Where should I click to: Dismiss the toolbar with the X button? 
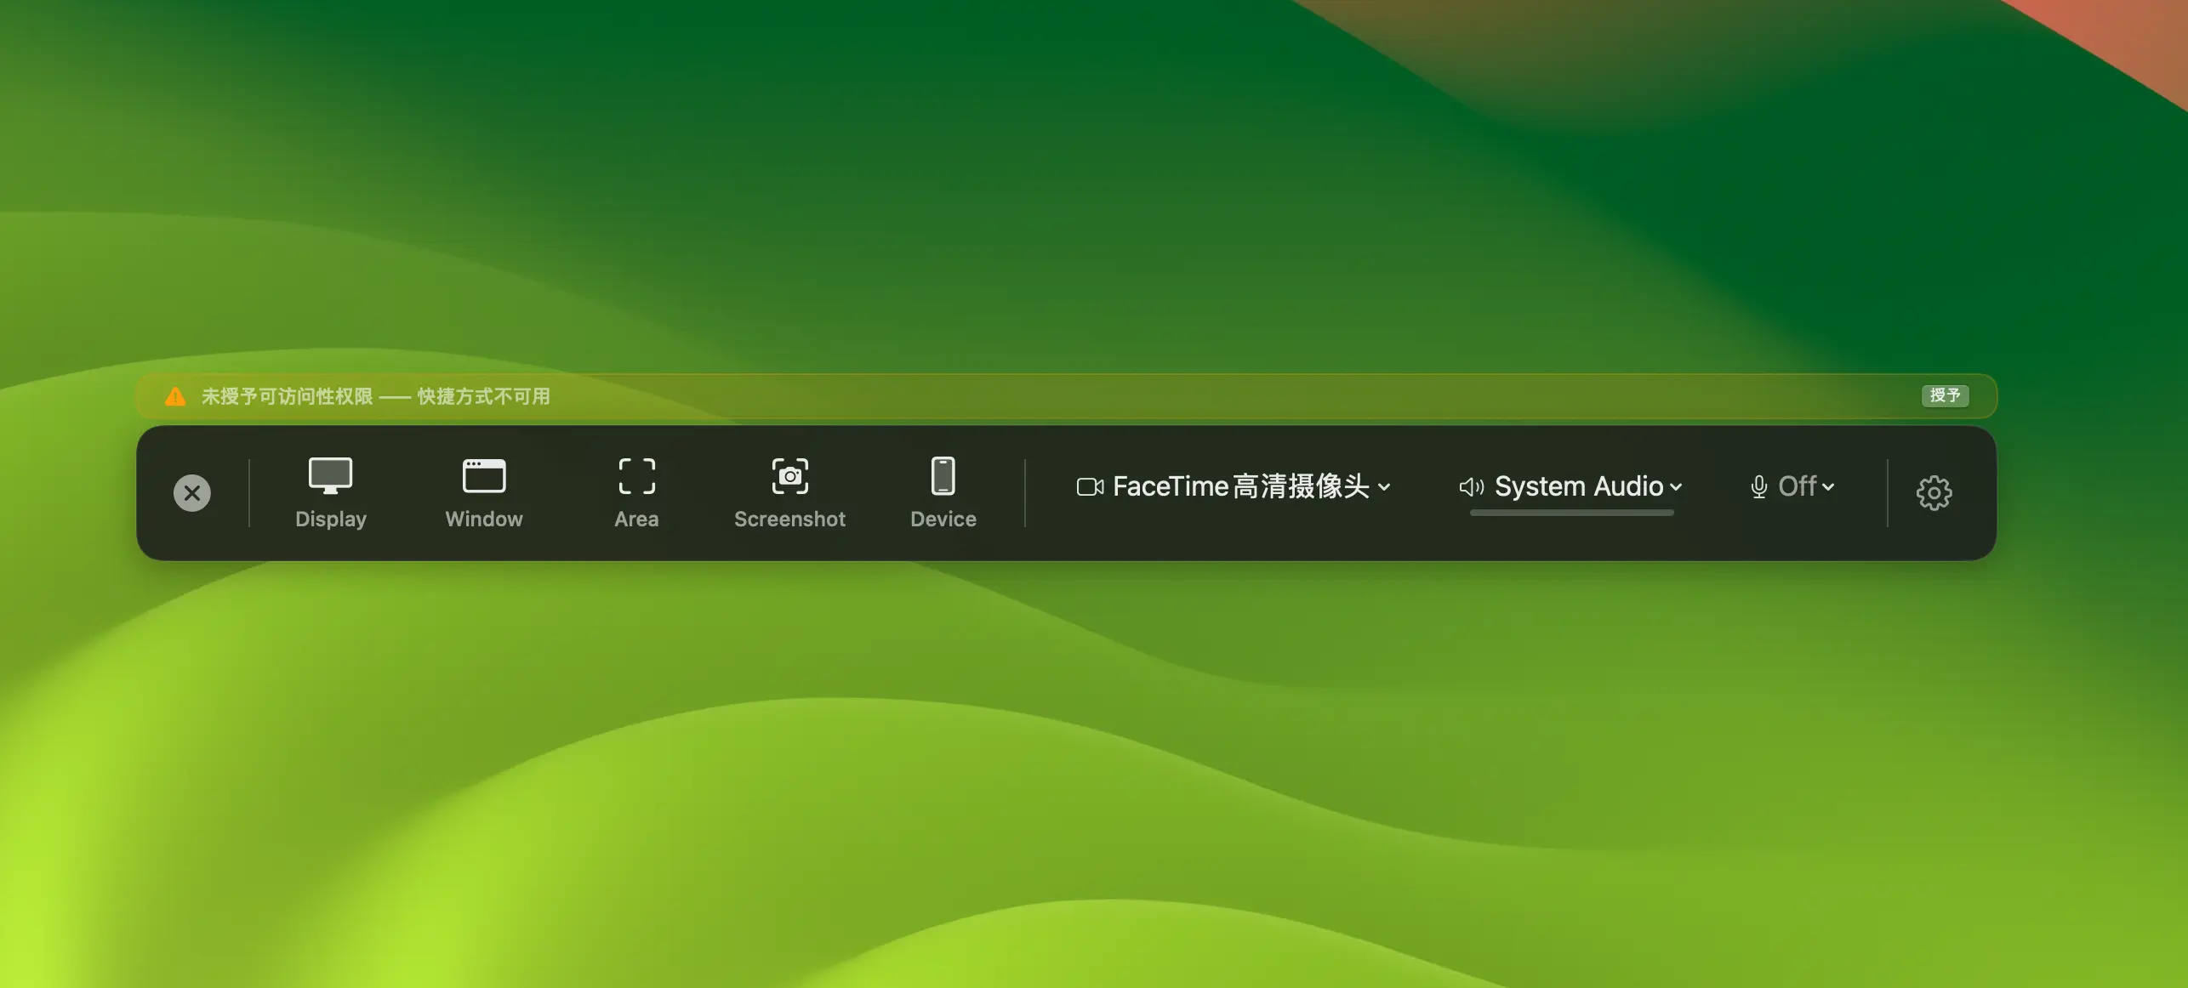[192, 492]
